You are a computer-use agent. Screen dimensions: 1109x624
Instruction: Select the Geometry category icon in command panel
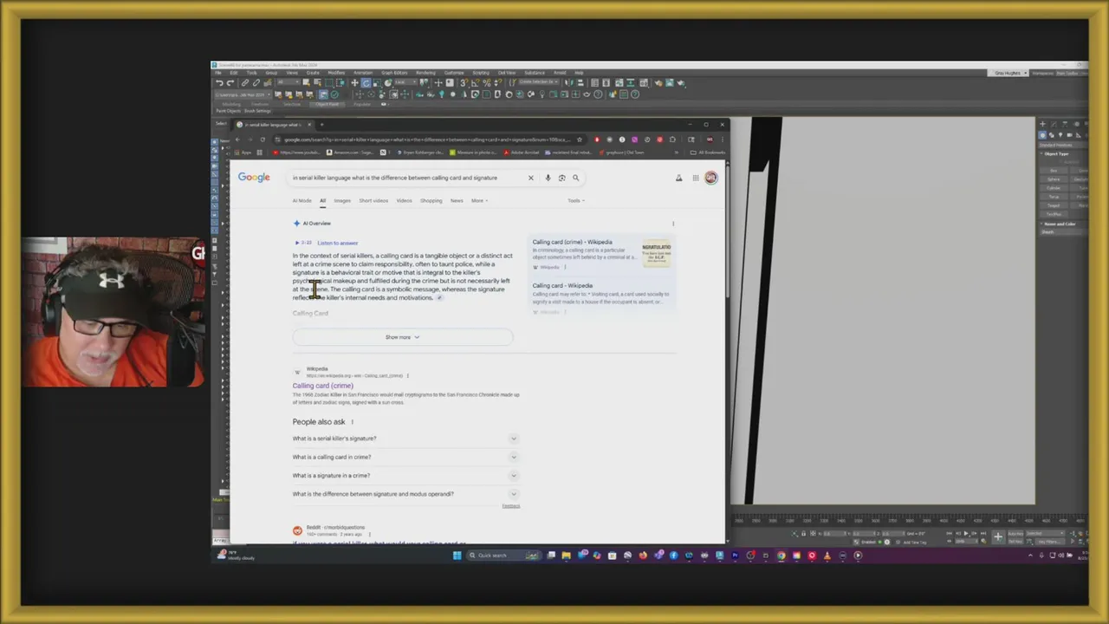click(x=1042, y=135)
